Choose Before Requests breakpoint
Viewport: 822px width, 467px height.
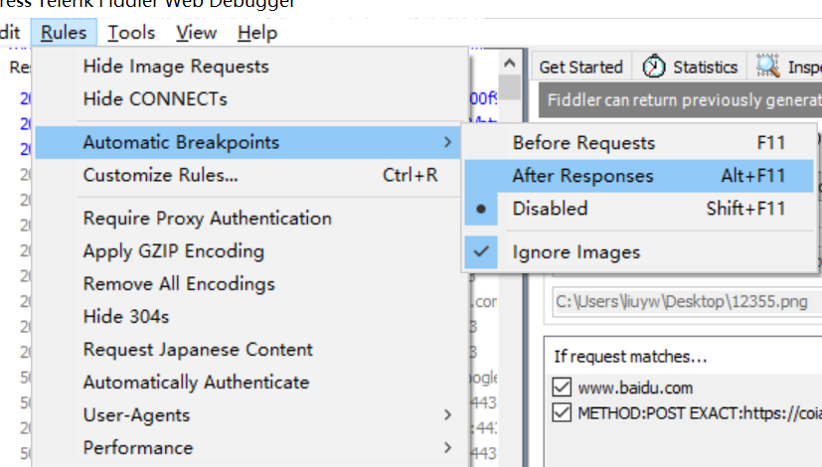coord(639,142)
